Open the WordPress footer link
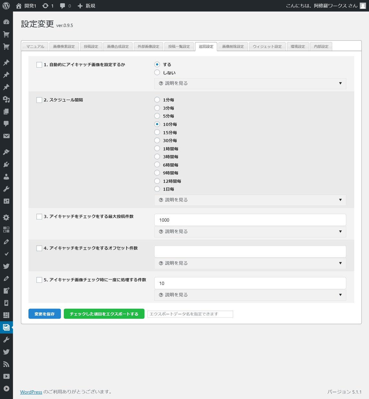Screen dimensions: 369x399 pyautogui.click(x=31, y=392)
